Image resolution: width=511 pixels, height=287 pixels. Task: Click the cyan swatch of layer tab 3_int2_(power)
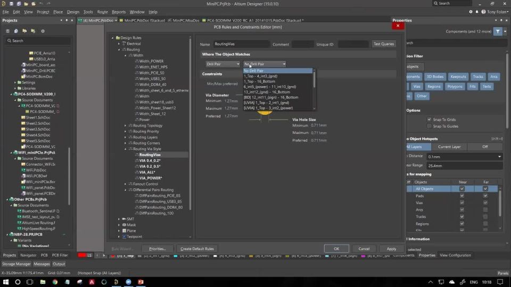point(176,256)
